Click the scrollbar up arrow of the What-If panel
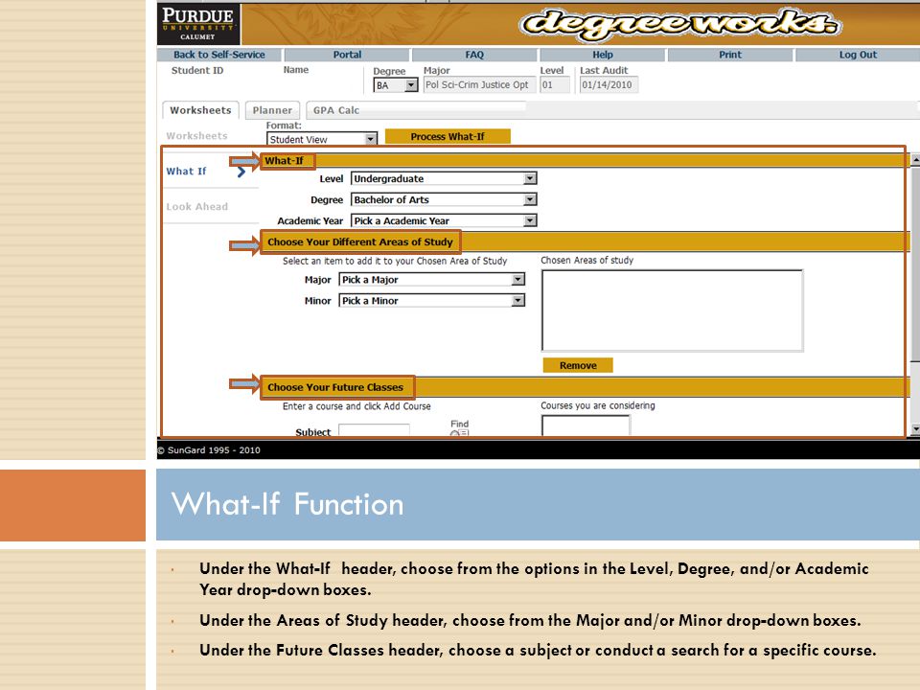Image resolution: width=920 pixels, height=690 pixels. [x=915, y=160]
